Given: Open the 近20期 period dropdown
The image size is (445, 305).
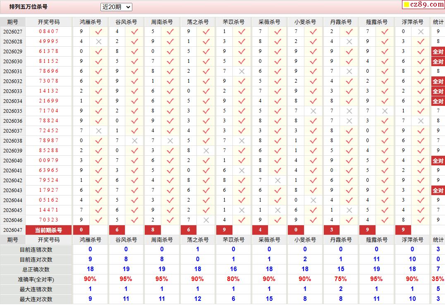Looking at the screenshot, I should point(116,7).
